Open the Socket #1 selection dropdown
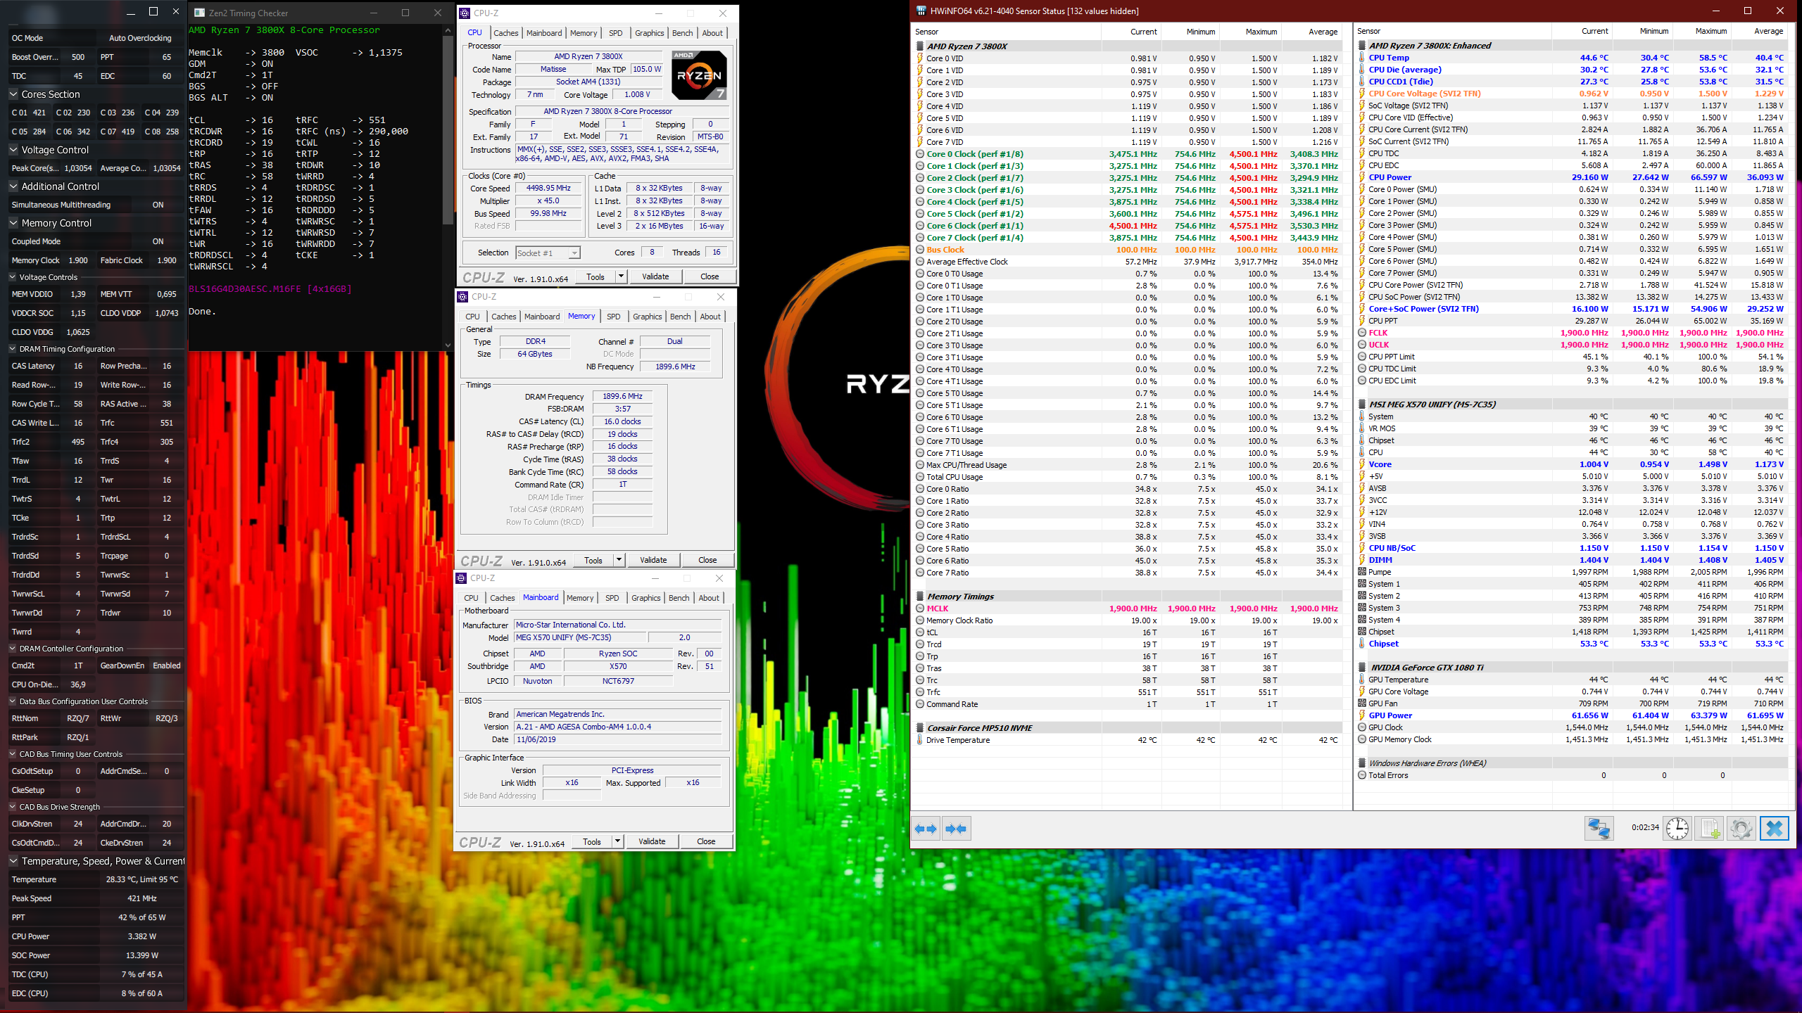 point(575,253)
